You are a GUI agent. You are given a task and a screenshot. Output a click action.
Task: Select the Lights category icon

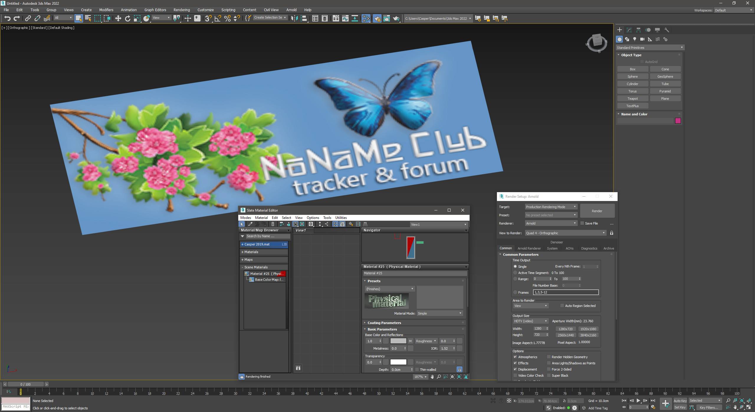click(635, 39)
